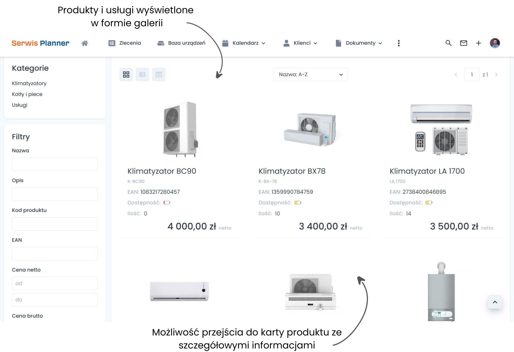
Task: Click the scroll-to-top arrow button
Action: point(495,302)
